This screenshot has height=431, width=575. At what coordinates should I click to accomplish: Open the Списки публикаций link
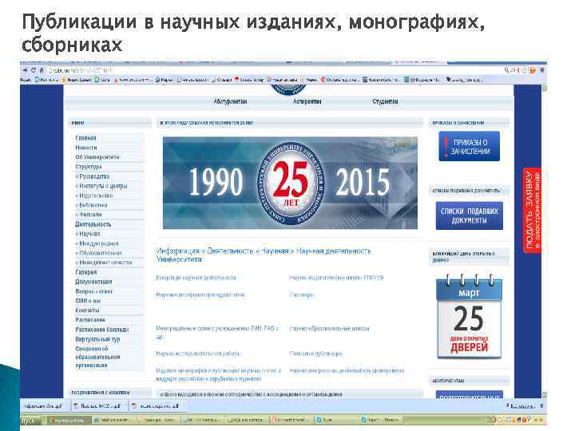(315, 354)
